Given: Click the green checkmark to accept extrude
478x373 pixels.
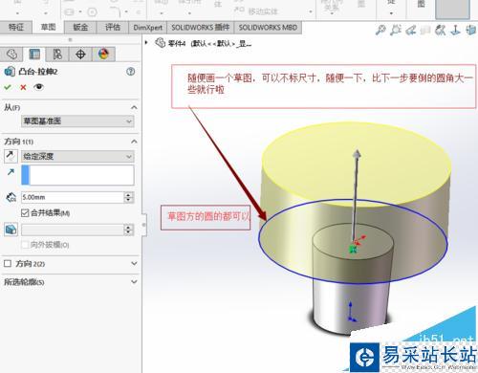Looking at the screenshot, I should point(8,87).
